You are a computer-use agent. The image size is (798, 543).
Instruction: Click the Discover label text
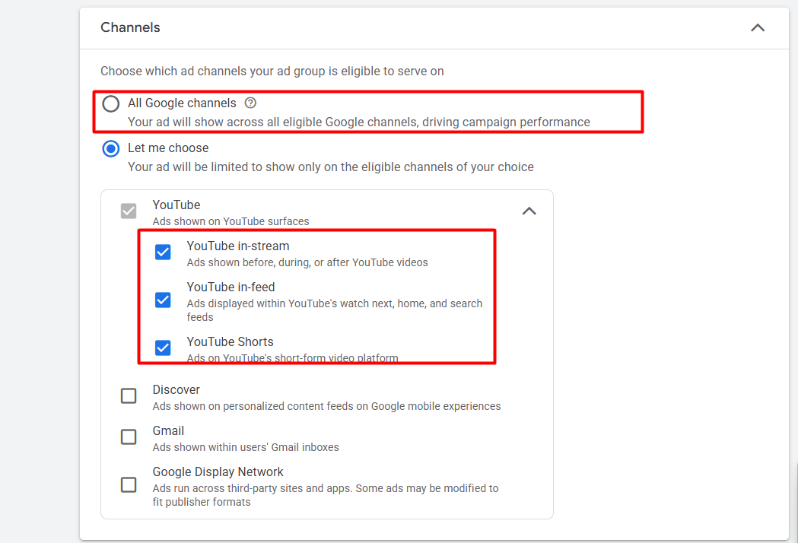[176, 390]
